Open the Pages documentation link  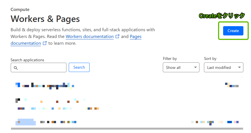[x=136, y=37]
